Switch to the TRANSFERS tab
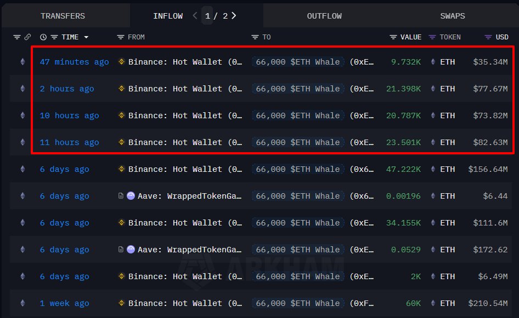This screenshot has width=519, height=318. [x=63, y=16]
